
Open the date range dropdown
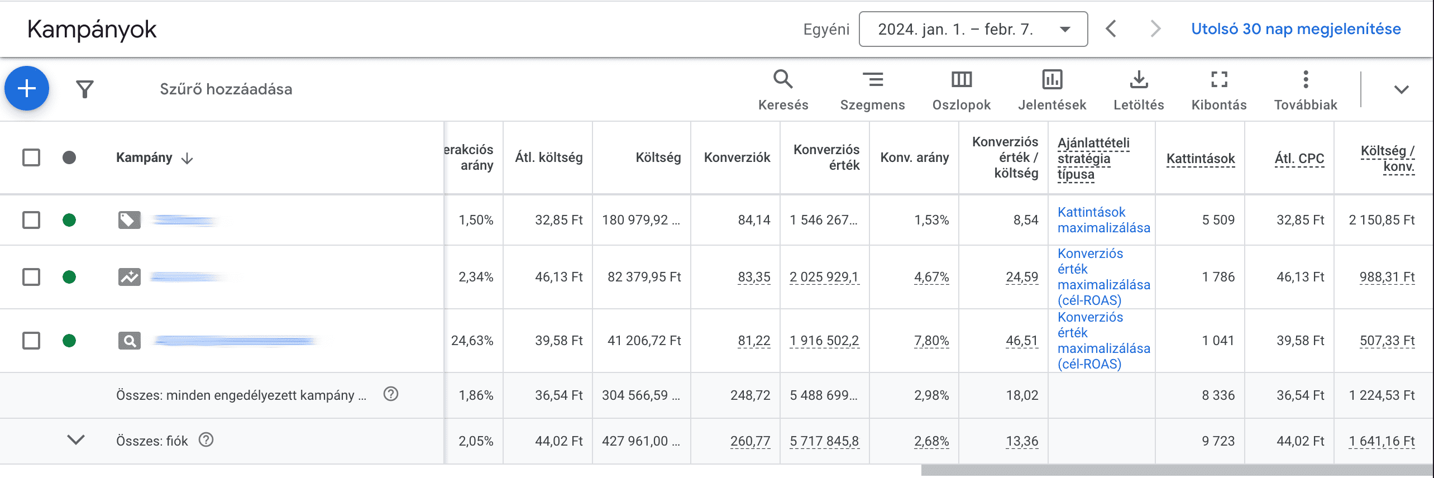[973, 29]
